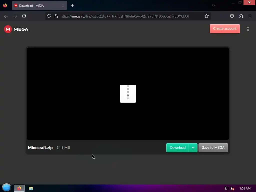Open the network status tray icon
Viewport: 256px width, 192px height.
[x=226, y=188]
